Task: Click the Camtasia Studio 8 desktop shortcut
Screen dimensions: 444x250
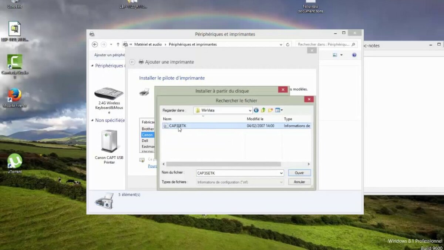Action: (15, 67)
